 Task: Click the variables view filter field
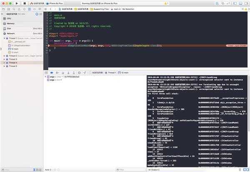pos(131,170)
